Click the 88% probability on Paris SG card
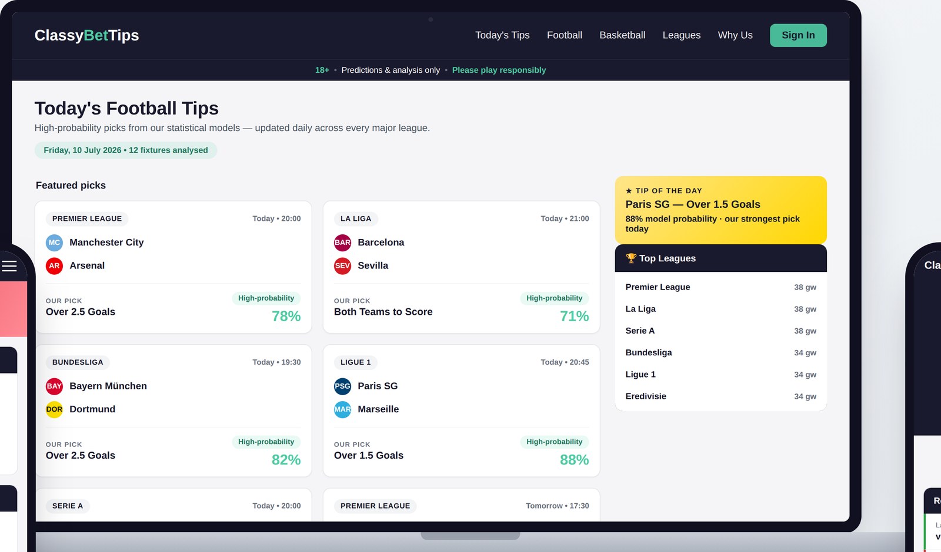 pos(574,460)
